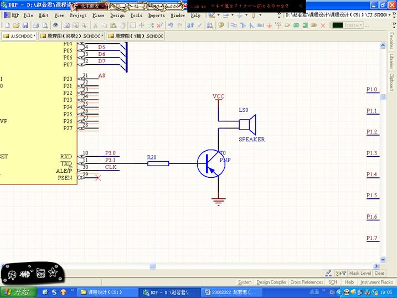The height and width of the screenshot is (298, 397).
Task: Click the Clear button
Action: pos(379,273)
